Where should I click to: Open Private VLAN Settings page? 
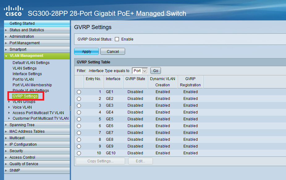[x=31, y=90]
